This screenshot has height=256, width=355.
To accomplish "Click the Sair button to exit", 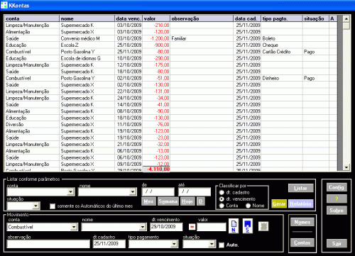I will (x=337, y=243).
